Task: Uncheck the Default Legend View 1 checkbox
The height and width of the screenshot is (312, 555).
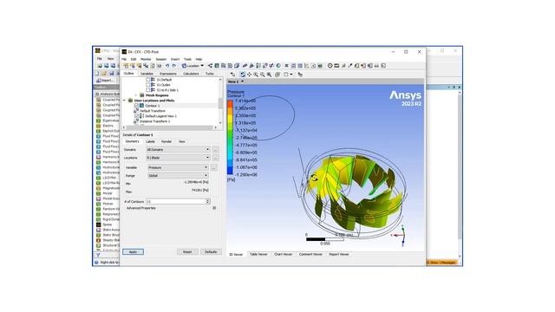Action: point(137,116)
